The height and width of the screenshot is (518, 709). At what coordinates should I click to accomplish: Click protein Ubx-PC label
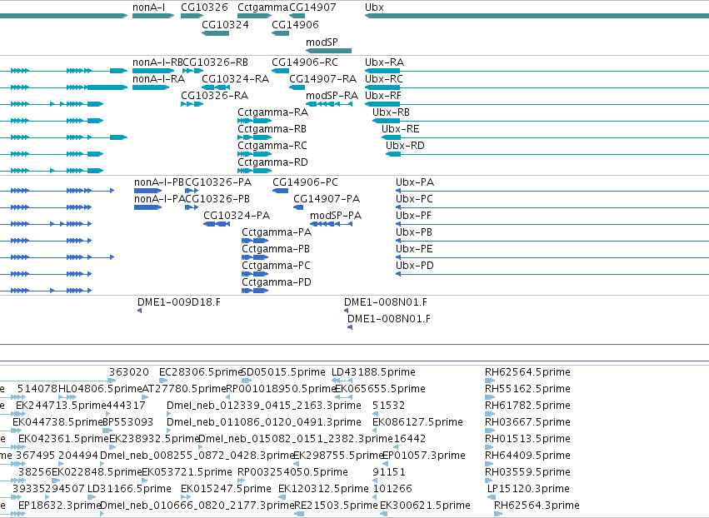pos(414,199)
